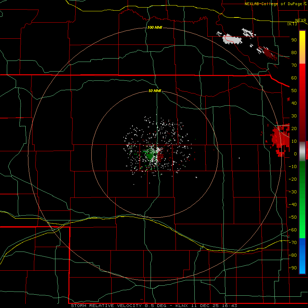Click the positive 40 velocity scale label
This screenshot has height=308, width=308.
pyautogui.click(x=294, y=103)
